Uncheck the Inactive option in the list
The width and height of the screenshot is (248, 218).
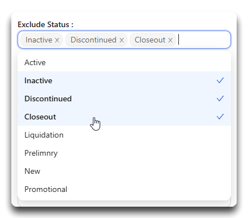tap(124, 80)
